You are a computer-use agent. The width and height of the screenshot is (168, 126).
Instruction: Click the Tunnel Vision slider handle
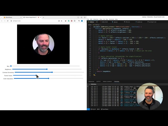click(36, 75)
